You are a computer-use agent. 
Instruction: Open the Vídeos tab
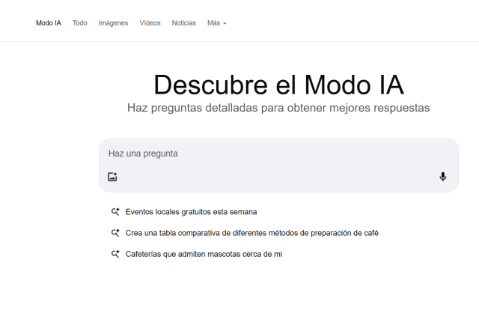click(150, 23)
